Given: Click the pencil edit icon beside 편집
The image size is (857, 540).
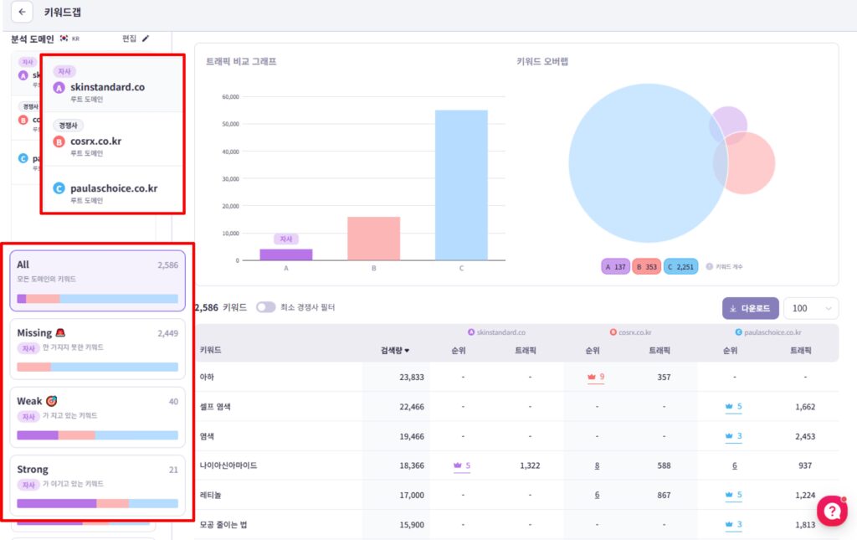Looking at the screenshot, I should [146, 39].
